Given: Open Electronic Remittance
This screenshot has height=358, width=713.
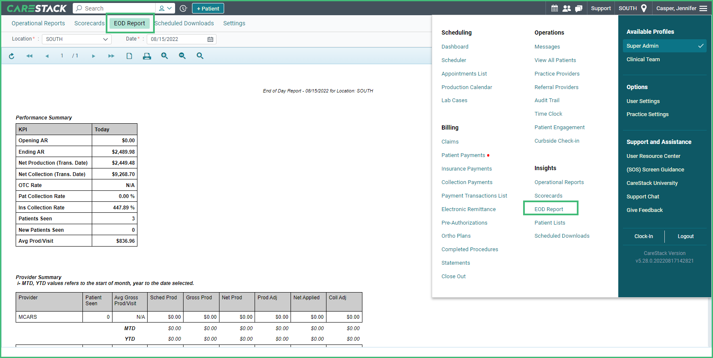Looking at the screenshot, I should point(468,209).
